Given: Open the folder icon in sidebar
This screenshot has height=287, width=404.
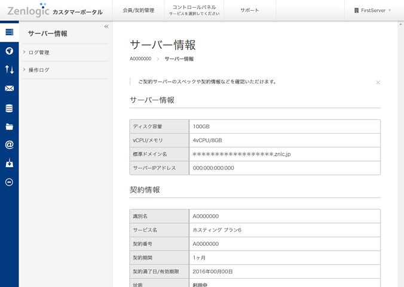Looking at the screenshot, I should point(9,126).
